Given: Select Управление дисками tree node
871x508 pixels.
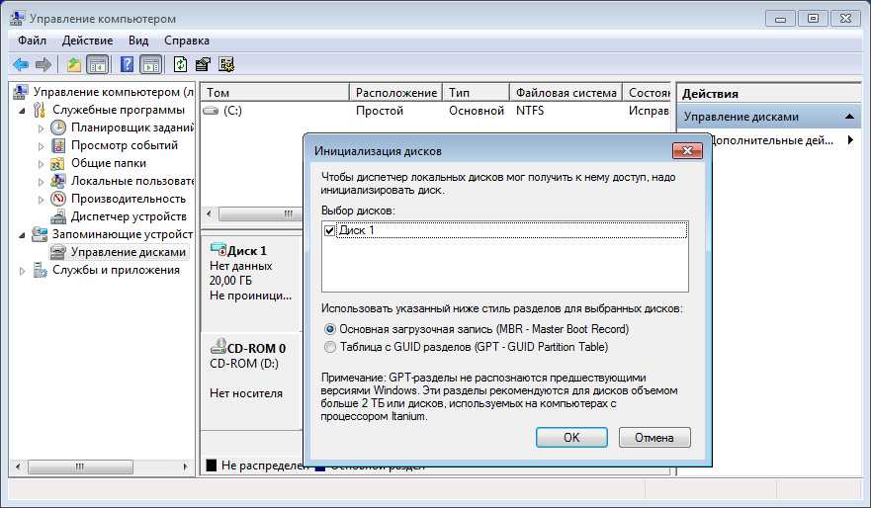Looking at the screenshot, I should [128, 252].
